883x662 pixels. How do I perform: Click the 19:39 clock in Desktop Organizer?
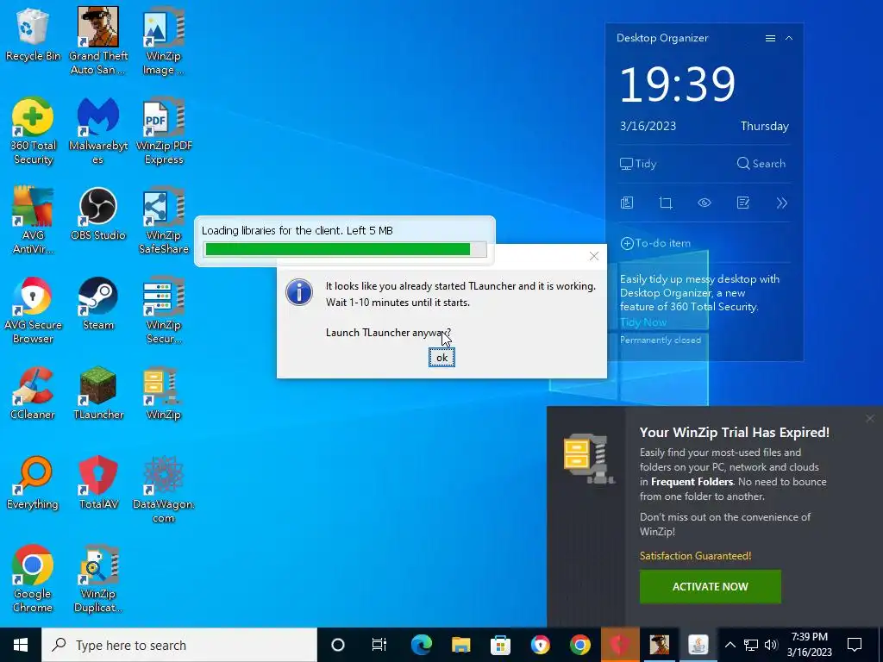coord(678,84)
